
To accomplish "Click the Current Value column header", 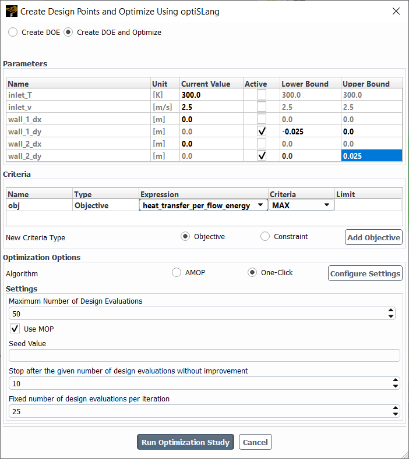I will point(211,83).
